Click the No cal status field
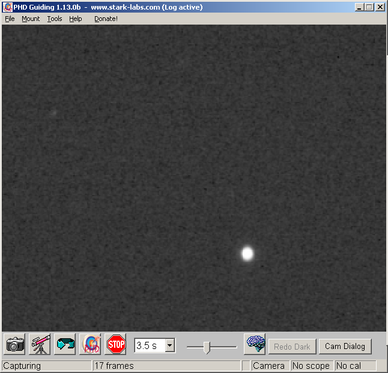 (x=356, y=366)
